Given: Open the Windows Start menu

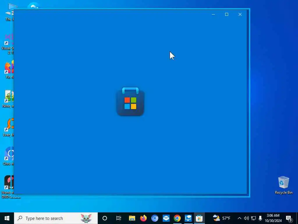Looking at the screenshot, I should pos(7,218).
